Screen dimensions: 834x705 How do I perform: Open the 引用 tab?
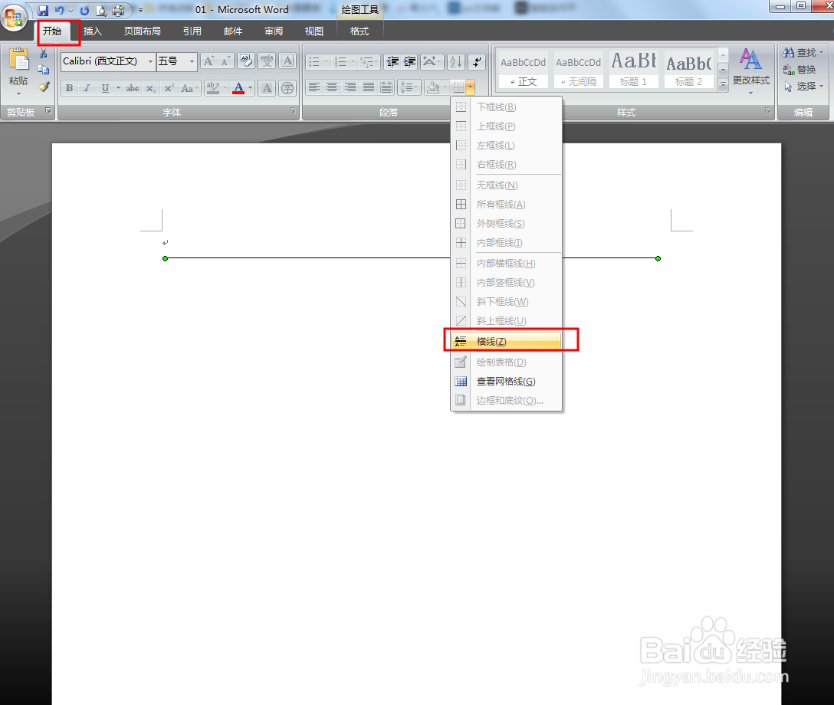click(x=192, y=31)
